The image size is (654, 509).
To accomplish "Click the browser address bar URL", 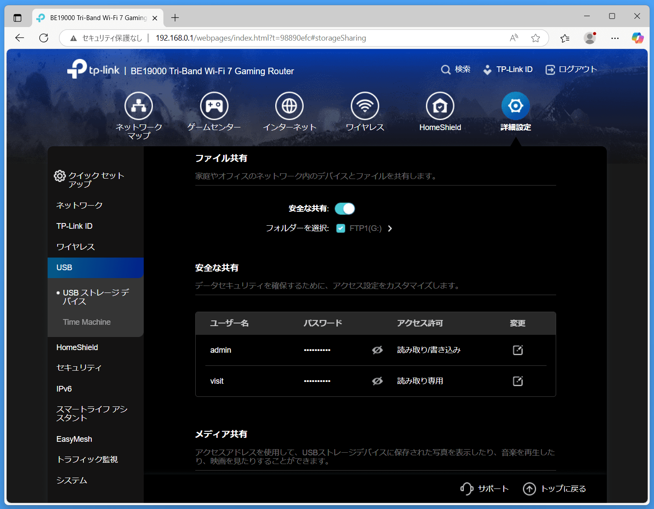I will click(261, 38).
